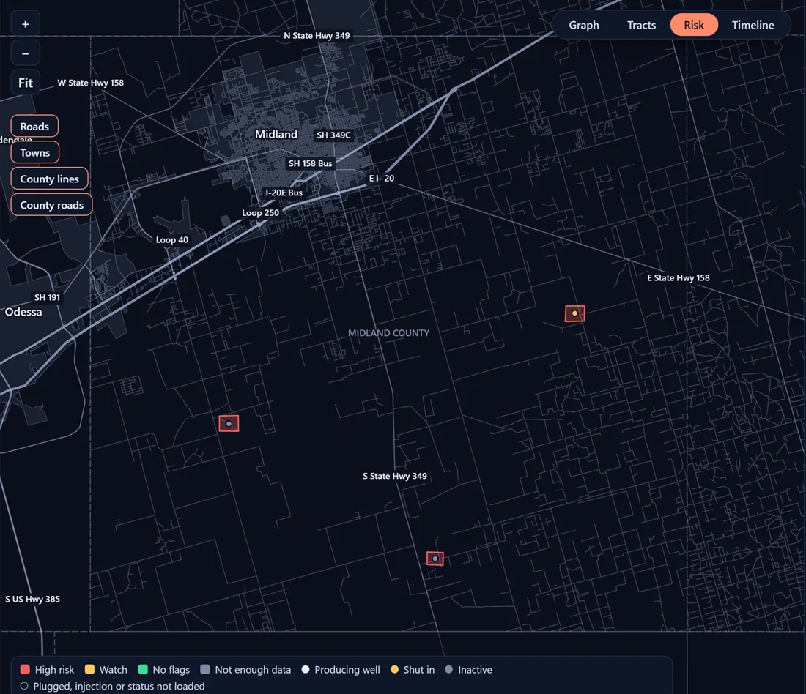Click the Fit map button
Screen dimensions: 806x694
tap(25, 83)
